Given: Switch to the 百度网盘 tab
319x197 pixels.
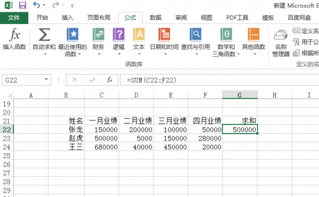Looking at the screenshot, I should [299, 18].
